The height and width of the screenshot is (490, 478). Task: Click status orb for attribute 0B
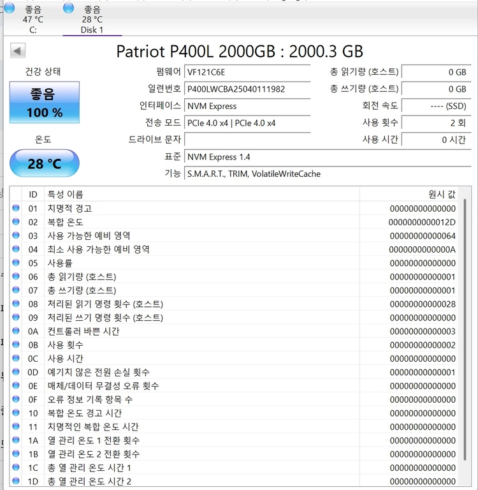(x=16, y=345)
